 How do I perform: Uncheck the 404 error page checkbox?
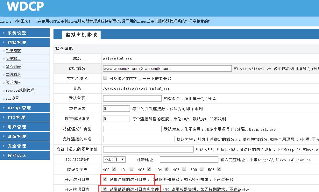(166, 169)
